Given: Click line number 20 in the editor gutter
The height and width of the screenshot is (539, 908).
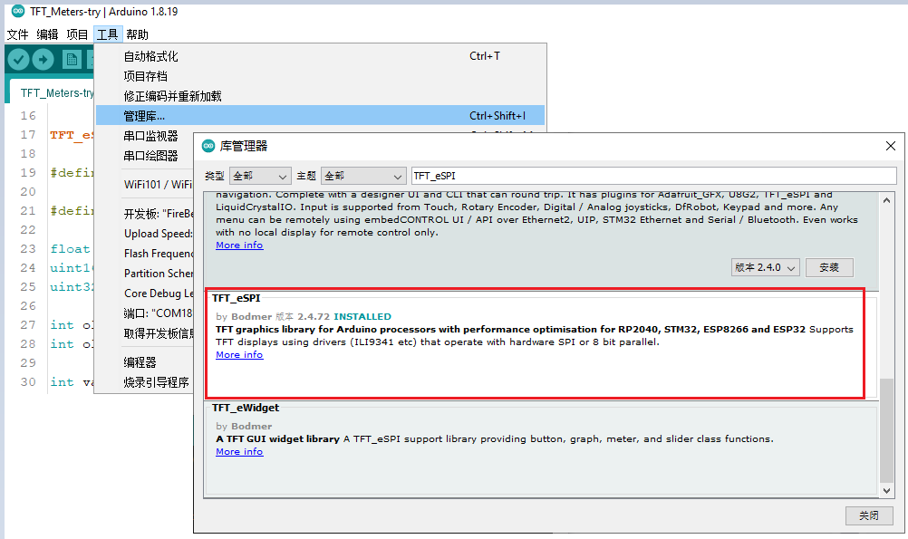Looking at the screenshot, I should [28, 192].
